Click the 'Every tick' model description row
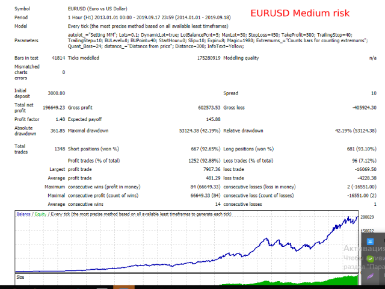This screenshot has width=385, height=289. click(148, 26)
